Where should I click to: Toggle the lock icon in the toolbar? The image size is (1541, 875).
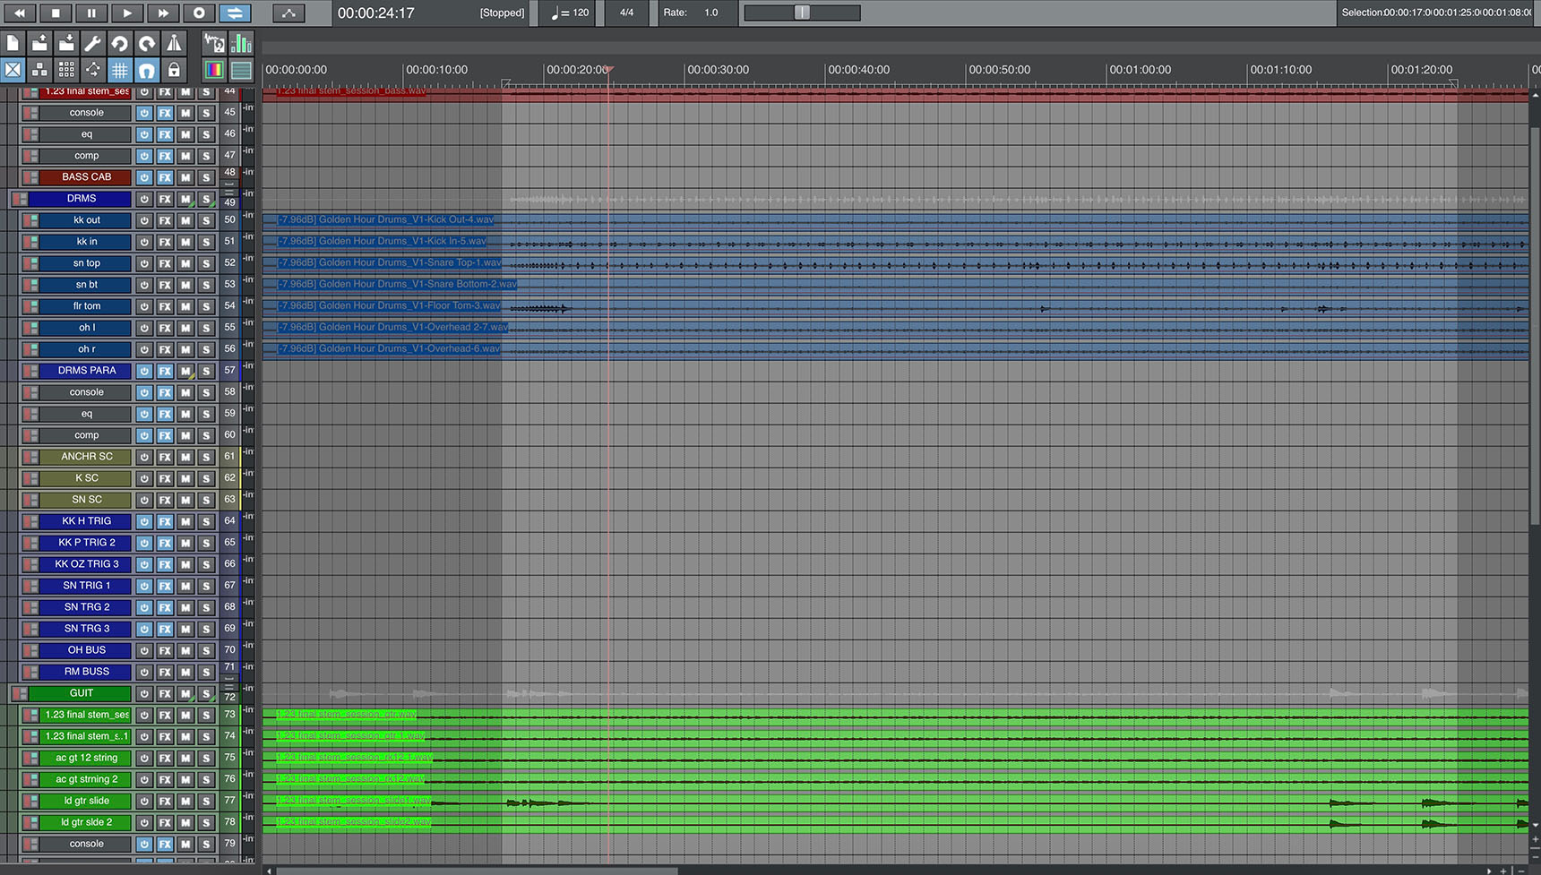(x=174, y=69)
